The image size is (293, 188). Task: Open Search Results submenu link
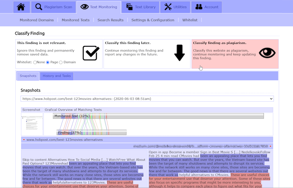pyautogui.click(x=111, y=20)
